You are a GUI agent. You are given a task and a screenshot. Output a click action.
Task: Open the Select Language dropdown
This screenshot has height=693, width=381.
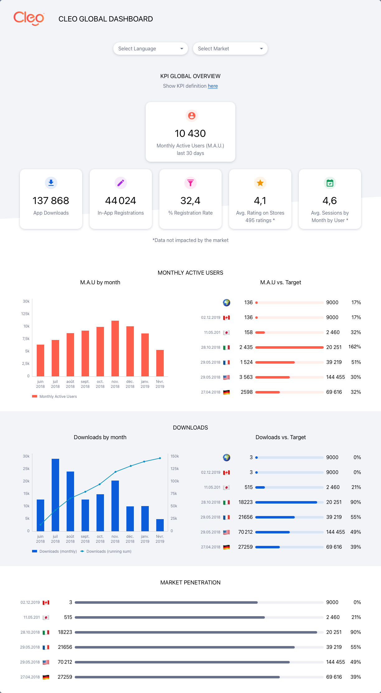(150, 49)
